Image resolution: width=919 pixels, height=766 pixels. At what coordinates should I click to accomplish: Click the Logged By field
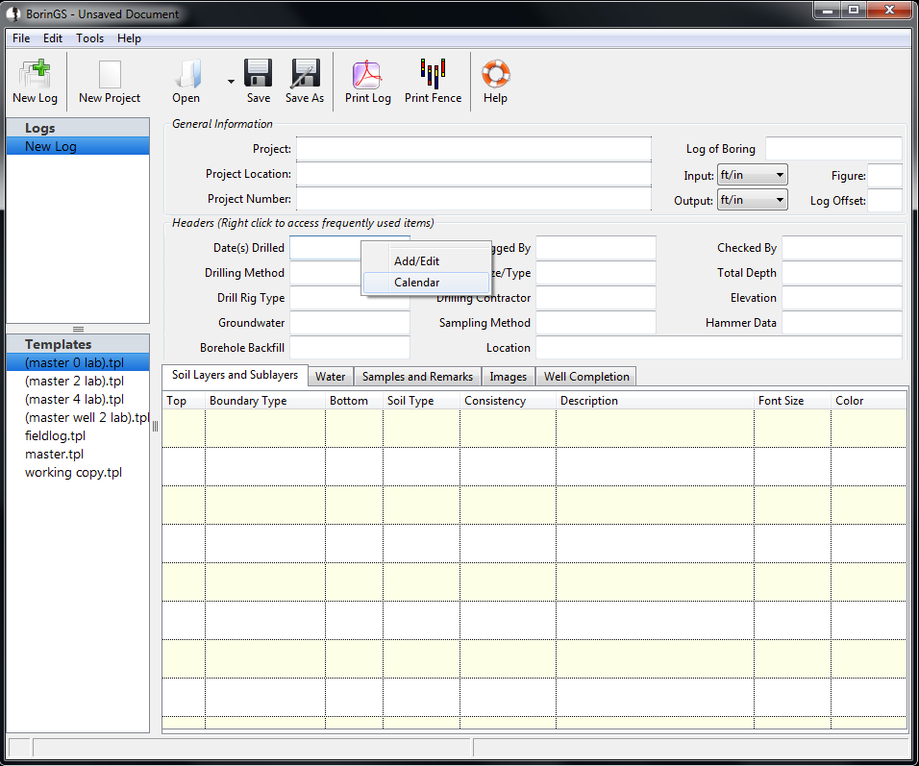click(596, 248)
